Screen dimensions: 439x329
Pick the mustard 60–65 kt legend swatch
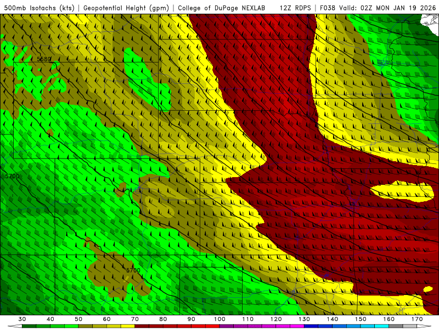[114, 326]
